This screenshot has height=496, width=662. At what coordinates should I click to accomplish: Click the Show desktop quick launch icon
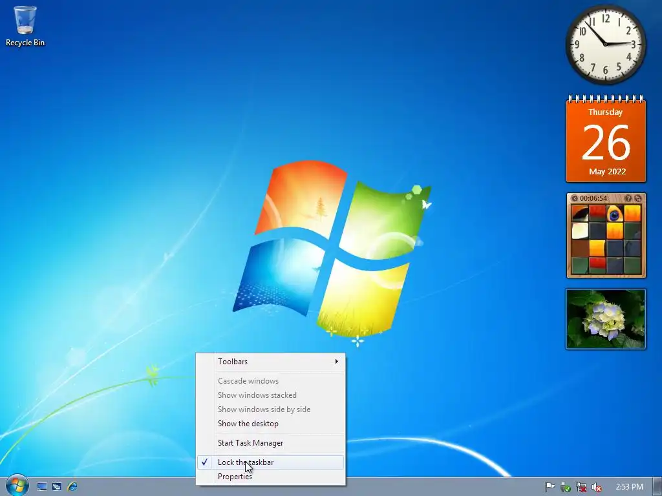(x=42, y=487)
